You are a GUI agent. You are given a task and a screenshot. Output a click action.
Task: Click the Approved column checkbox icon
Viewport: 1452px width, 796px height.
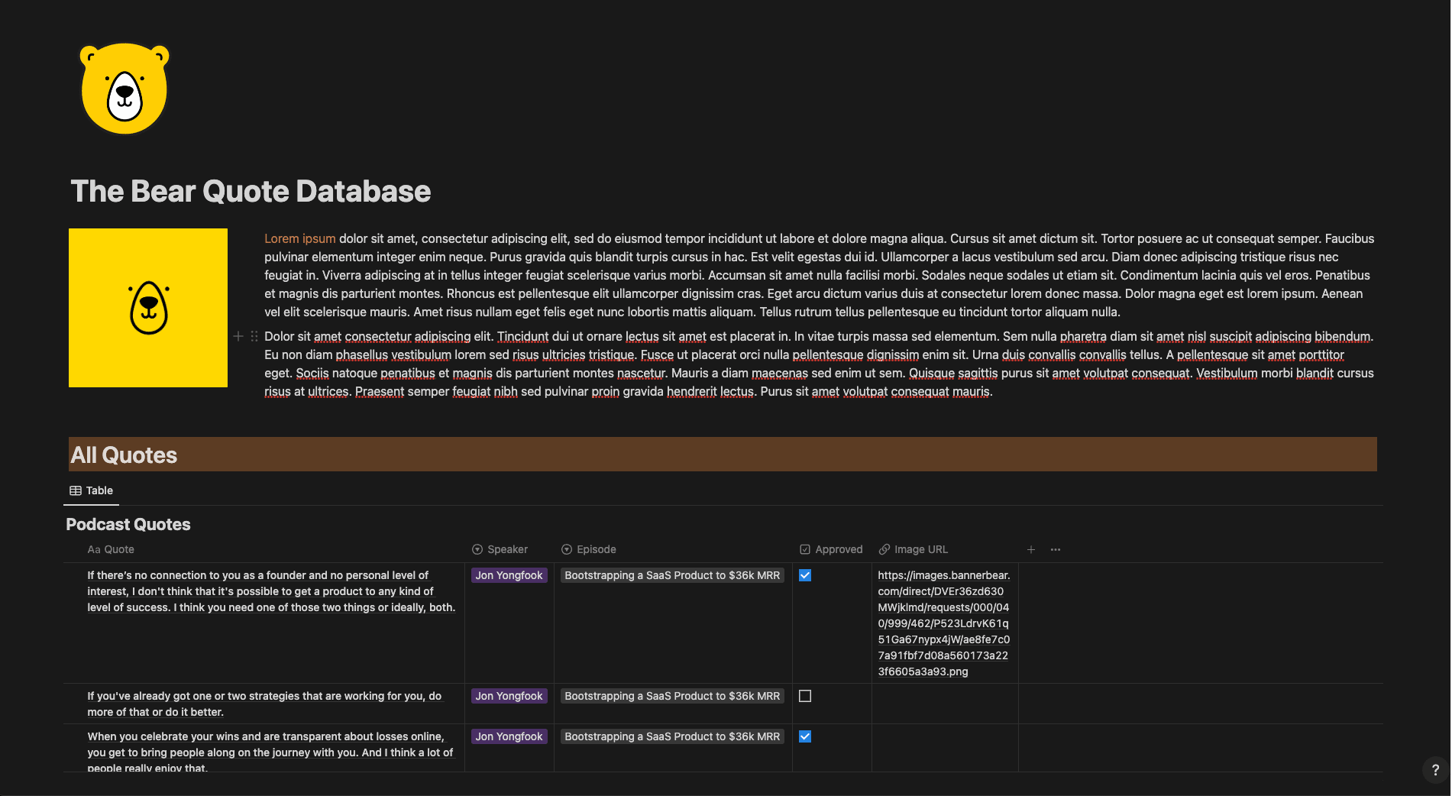click(x=805, y=549)
